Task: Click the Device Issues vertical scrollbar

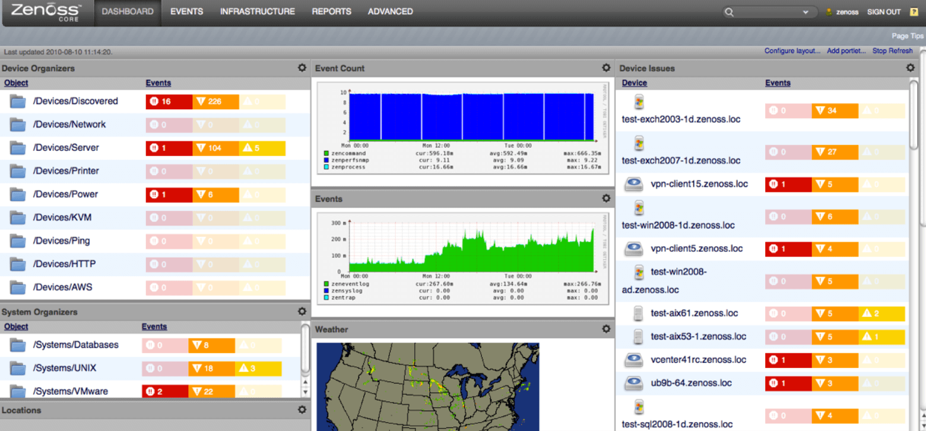Action: pos(914,116)
